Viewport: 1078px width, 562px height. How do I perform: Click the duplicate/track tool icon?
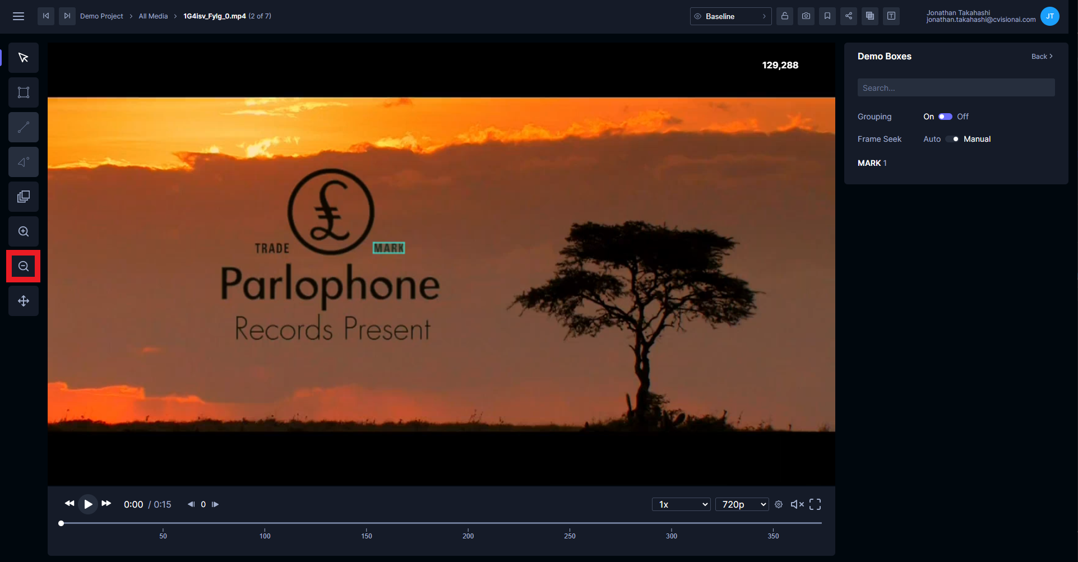pyautogui.click(x=24, y=197)
